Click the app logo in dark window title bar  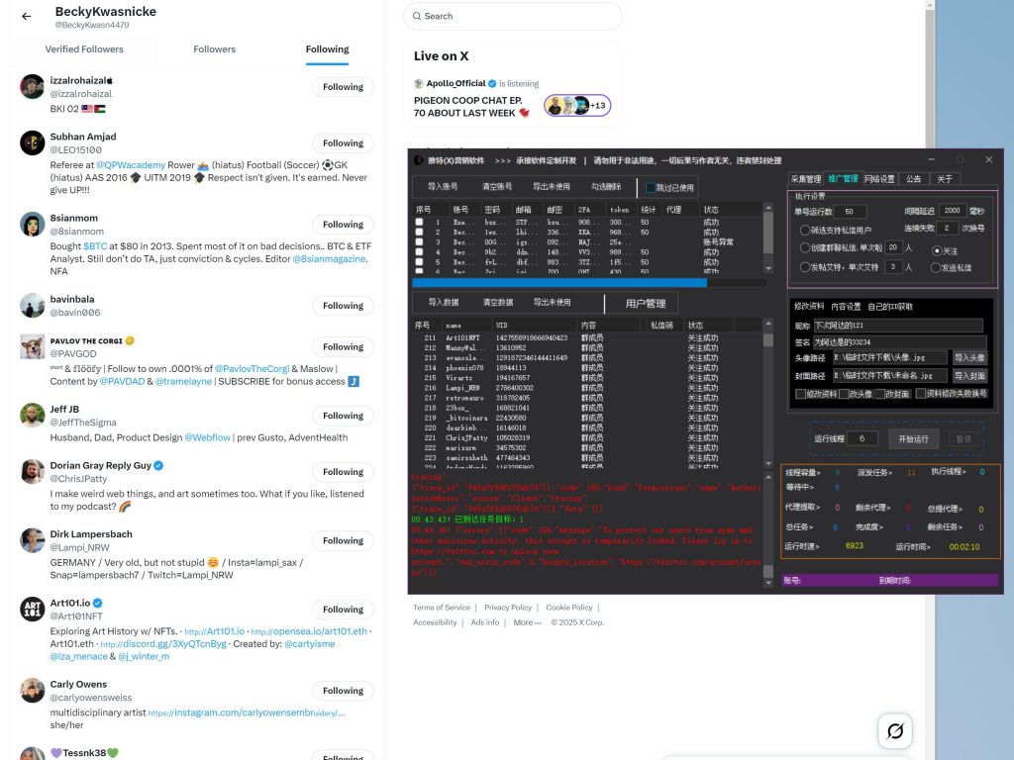[418, 160]
